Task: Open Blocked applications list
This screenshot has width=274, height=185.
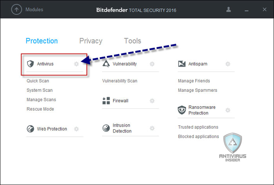Action: coord(198,136)
